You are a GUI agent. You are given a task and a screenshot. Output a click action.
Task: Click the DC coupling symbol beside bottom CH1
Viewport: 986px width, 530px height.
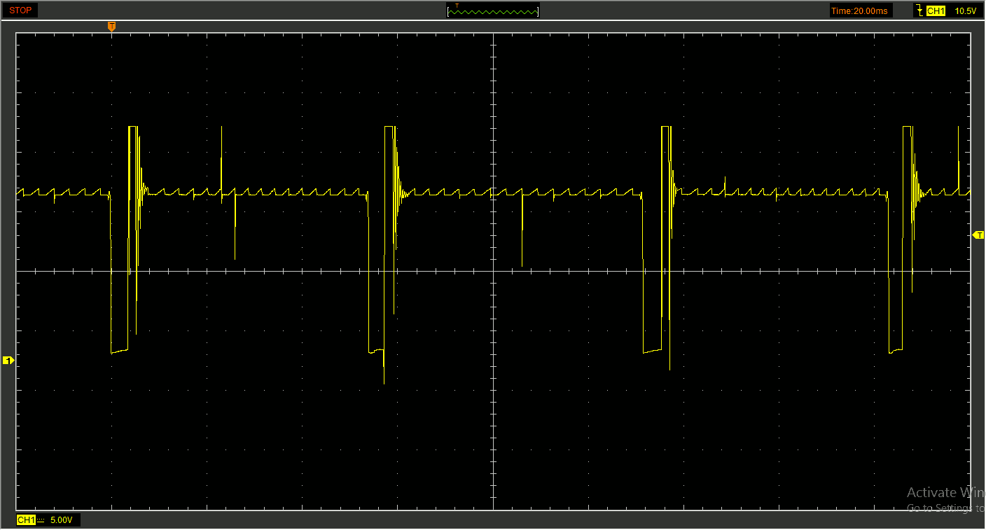pyautogui.click(x=41, y=520)
